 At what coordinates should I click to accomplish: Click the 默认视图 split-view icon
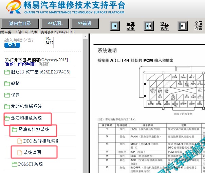[x=149, y=26]
